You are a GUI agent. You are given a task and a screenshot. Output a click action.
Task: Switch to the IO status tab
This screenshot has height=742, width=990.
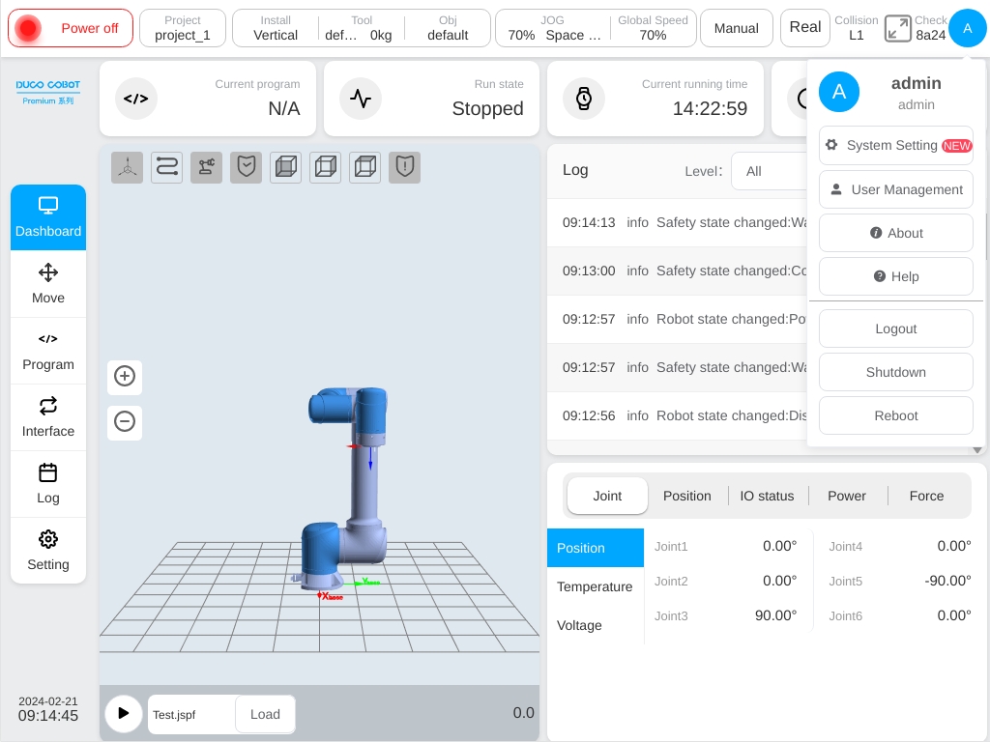coord(767,496)
